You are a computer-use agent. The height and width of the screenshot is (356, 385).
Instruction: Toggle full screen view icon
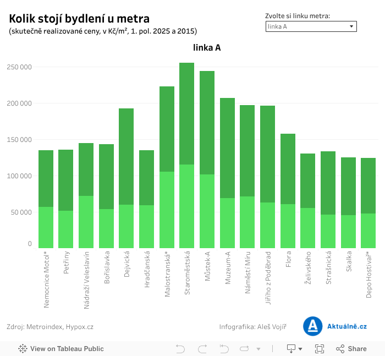tap(320, 349)
